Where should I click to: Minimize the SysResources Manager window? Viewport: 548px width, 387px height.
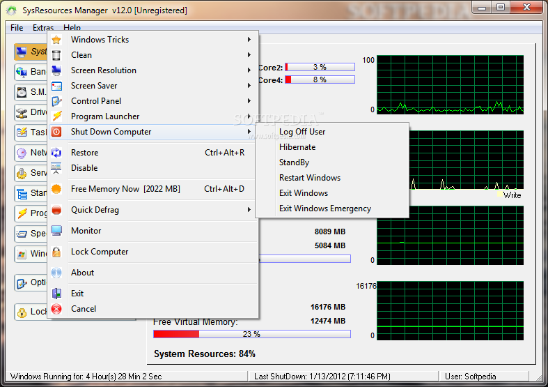483,8
